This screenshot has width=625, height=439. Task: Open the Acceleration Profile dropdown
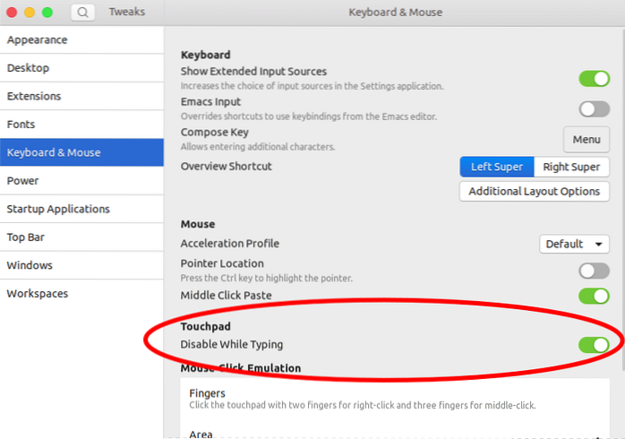tap(575, 244)
